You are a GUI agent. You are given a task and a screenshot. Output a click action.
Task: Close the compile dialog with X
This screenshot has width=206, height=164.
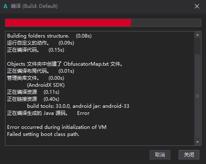pyautogui.click(x=197, y=6)
